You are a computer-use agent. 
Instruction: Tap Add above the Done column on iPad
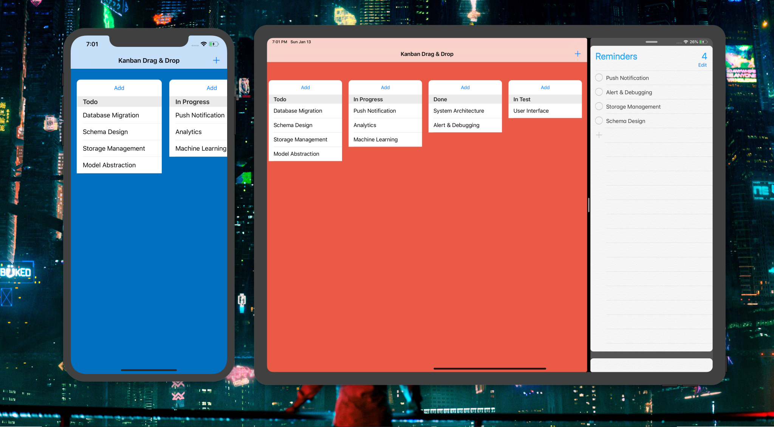coord(465,87)
